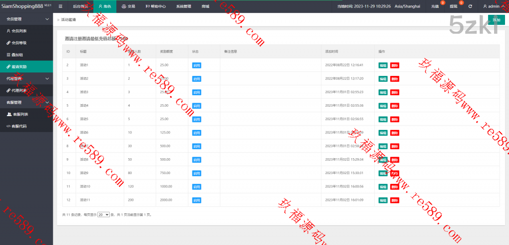Toggle the 启用 status for 活动11
This screenshot has height=245, width=509.
196,200
